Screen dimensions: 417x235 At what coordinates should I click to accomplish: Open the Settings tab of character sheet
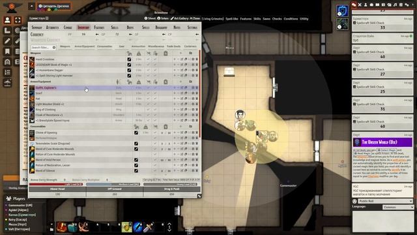coord(192,27)
